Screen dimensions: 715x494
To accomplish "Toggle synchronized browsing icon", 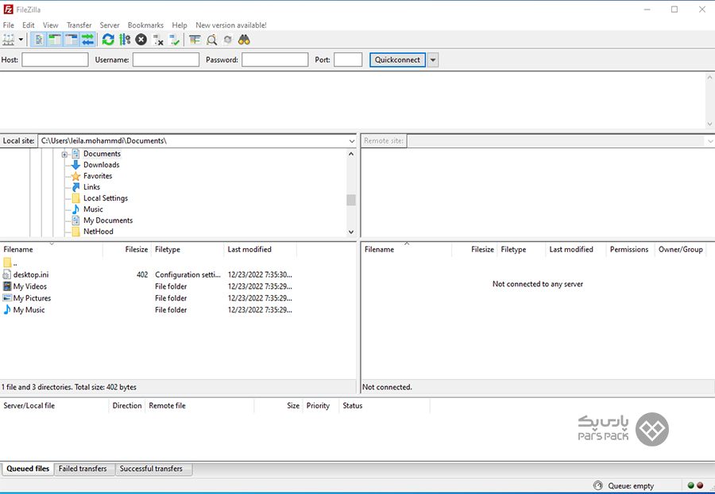I will click(227, 40).
